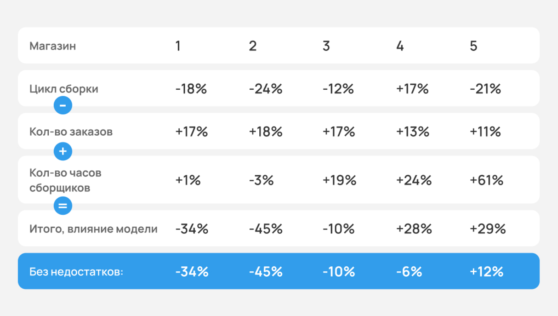Select the +18% value in 'Кол-во заказов' row

tap(265, 132)
